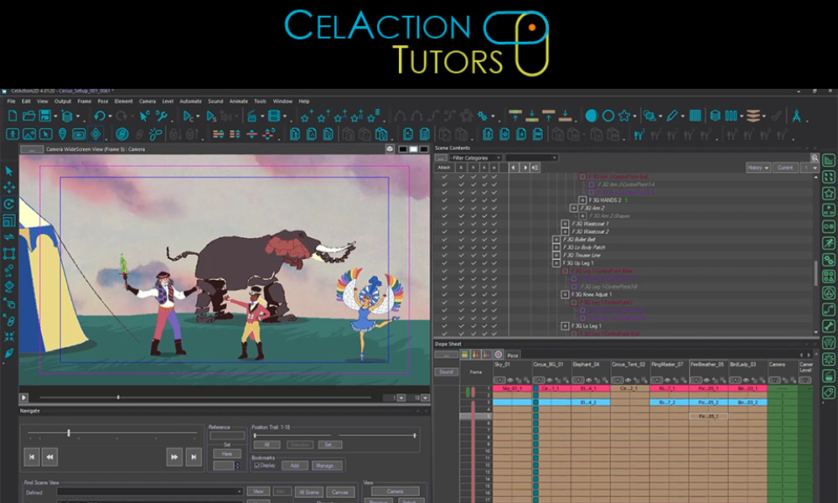
Task: Click the round target icon in Dope Sheet
Action: tap(498, 355)
